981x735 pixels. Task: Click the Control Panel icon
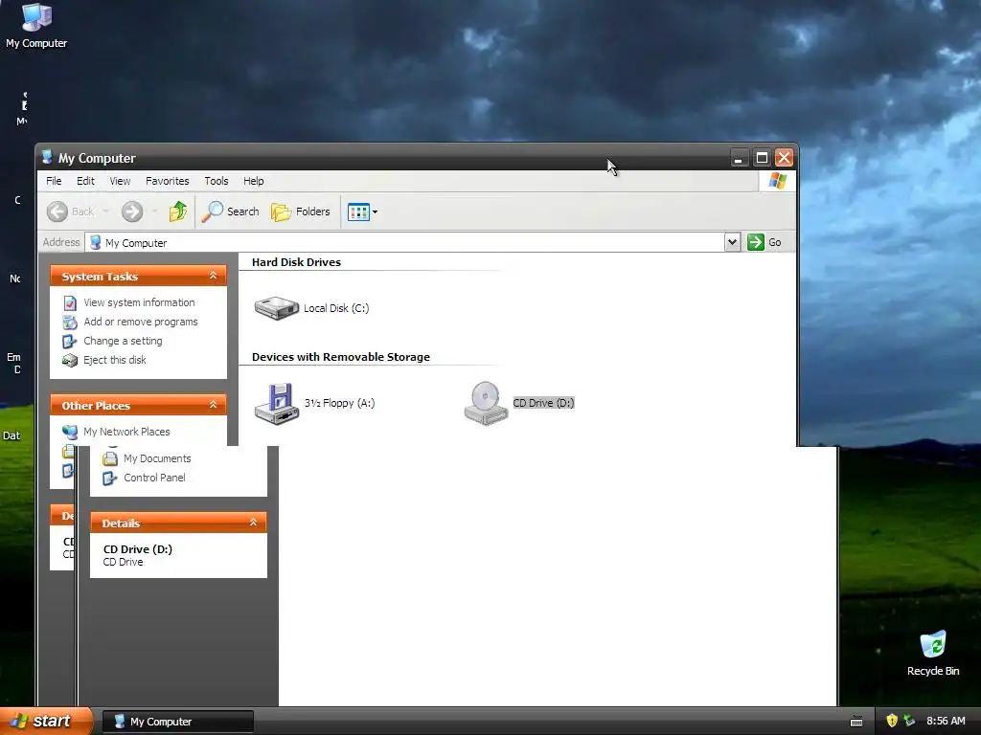tap(110, 479)
